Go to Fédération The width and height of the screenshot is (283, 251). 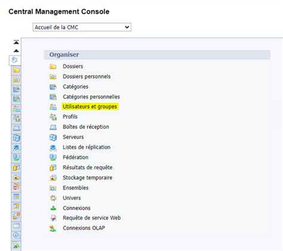[75, 157]
